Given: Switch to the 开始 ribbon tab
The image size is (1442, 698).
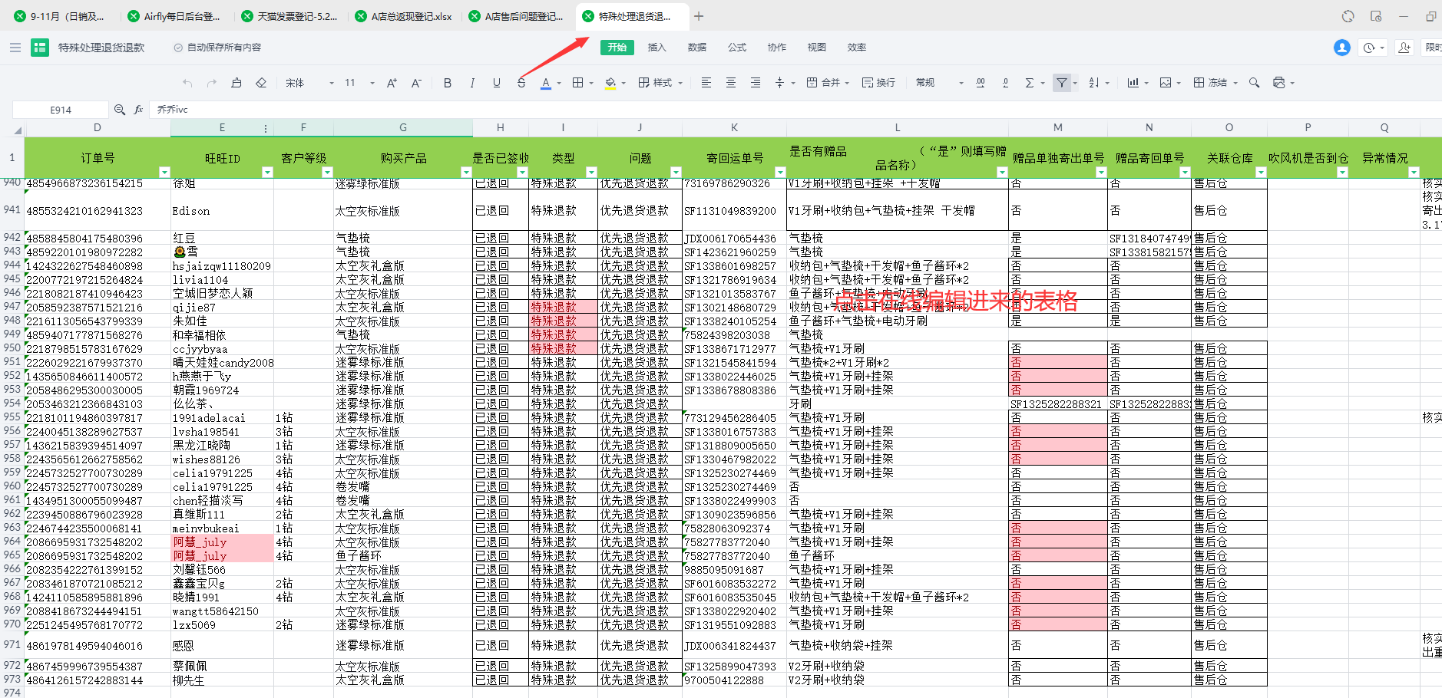Looking at the screenshot, I should pos(617,48).
